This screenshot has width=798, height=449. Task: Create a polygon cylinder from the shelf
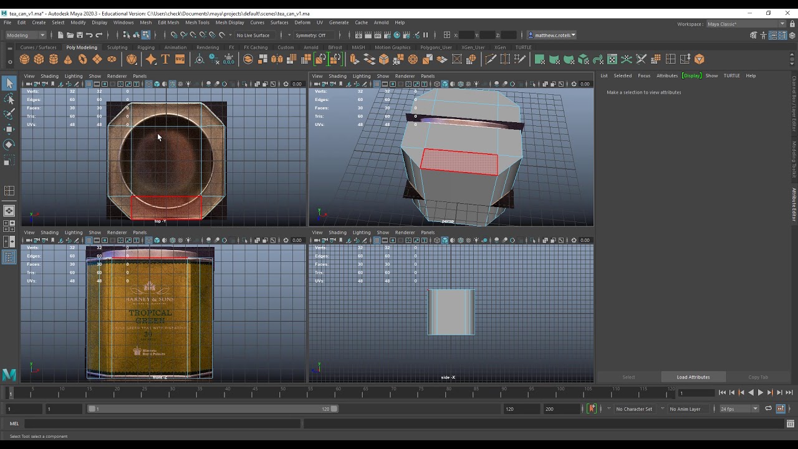click(54, 59)
